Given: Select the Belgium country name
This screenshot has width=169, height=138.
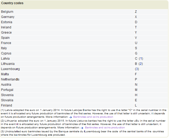Looking at the screenshot, I should [7, 12].
